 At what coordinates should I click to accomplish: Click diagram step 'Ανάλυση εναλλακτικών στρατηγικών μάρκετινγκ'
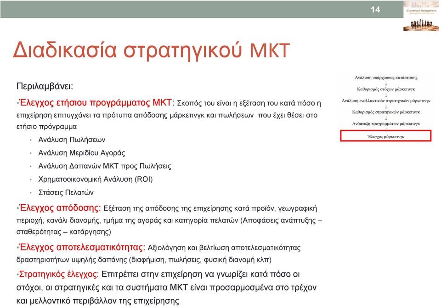pyautogui.click(x=386, y=100)
